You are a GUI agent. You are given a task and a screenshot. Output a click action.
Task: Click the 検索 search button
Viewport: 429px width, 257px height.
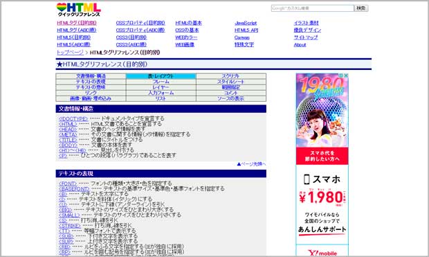click(361, 8)
